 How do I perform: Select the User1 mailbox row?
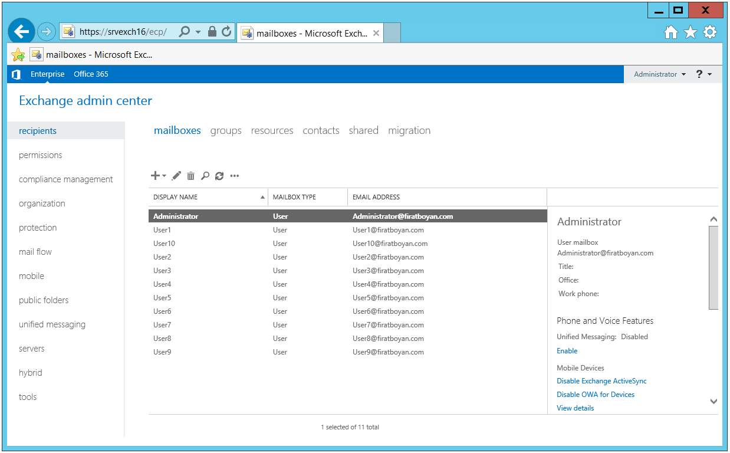click(x=348, y=230)
